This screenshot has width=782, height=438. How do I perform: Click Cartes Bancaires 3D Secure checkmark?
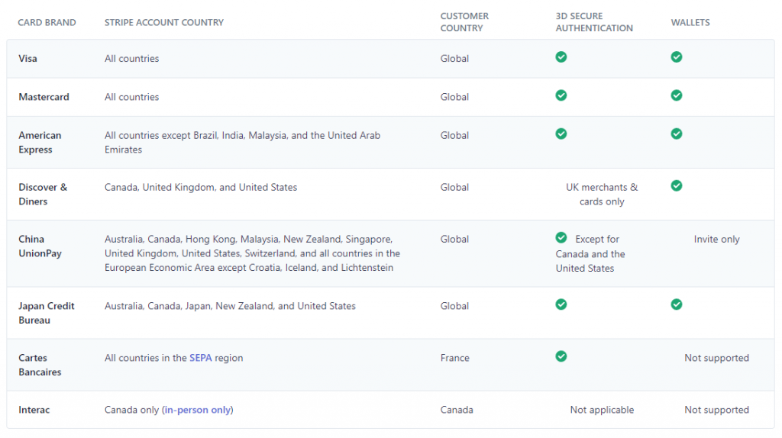pos(561,356)
